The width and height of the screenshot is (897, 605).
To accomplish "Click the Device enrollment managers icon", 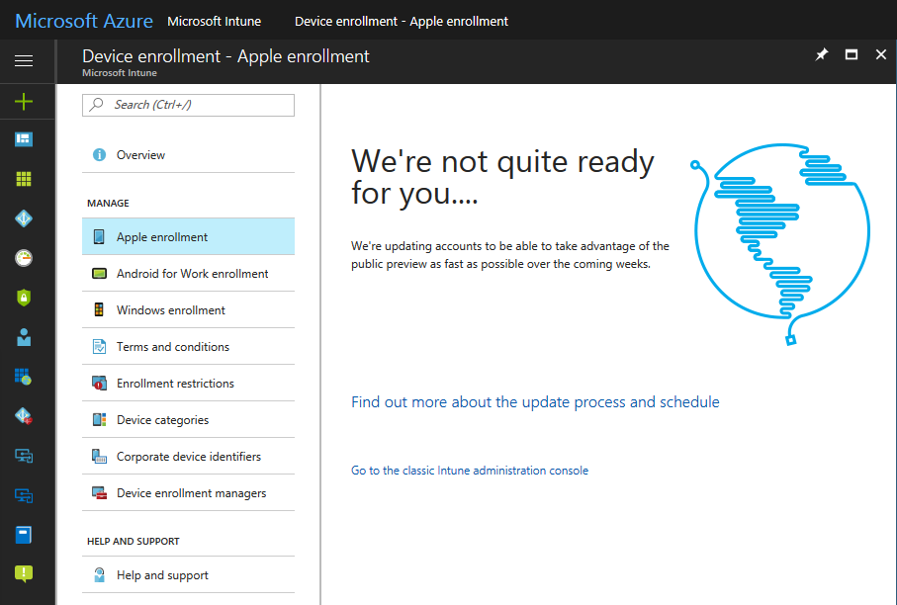I will click(x=99, y=493).
